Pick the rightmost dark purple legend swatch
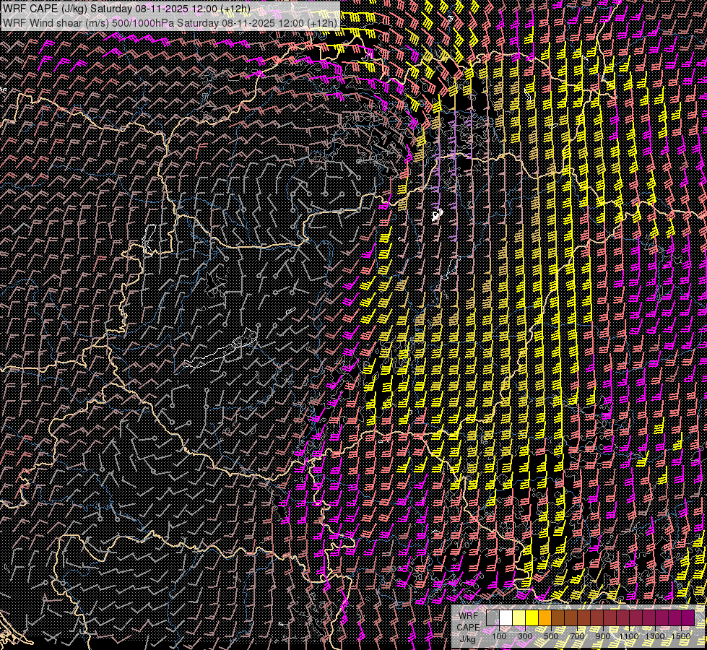 click(x=688, y=618)
